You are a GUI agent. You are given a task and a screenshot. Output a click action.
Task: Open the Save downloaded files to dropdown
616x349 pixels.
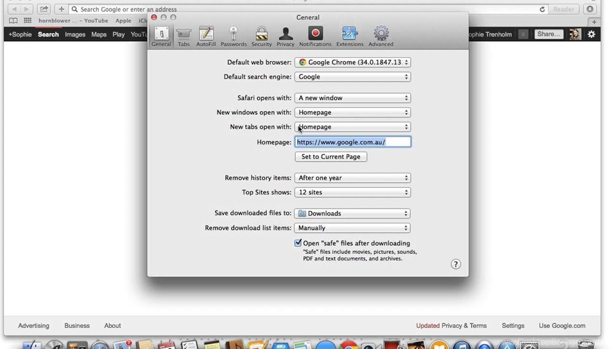pyautogui.click(x=352, y=214)
